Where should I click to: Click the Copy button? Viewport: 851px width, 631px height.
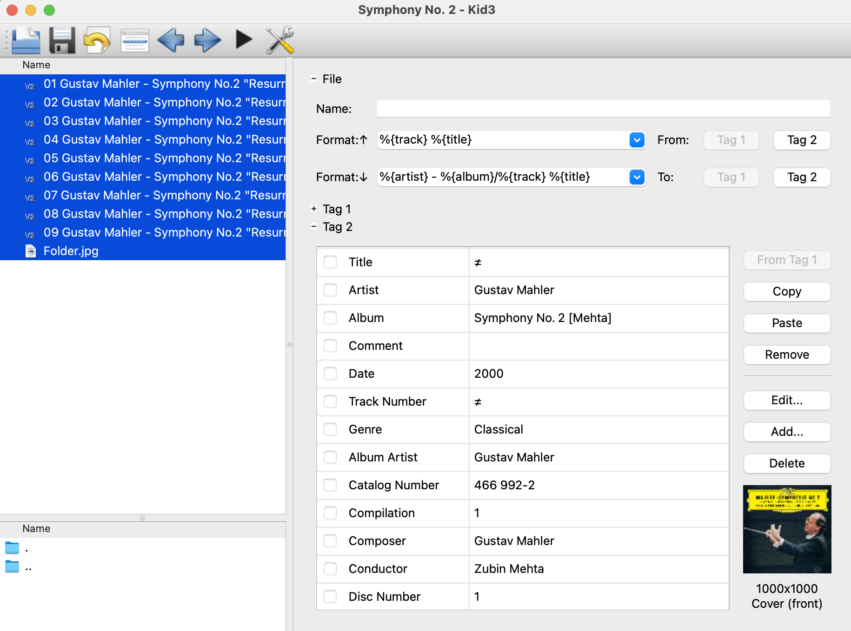787,291
